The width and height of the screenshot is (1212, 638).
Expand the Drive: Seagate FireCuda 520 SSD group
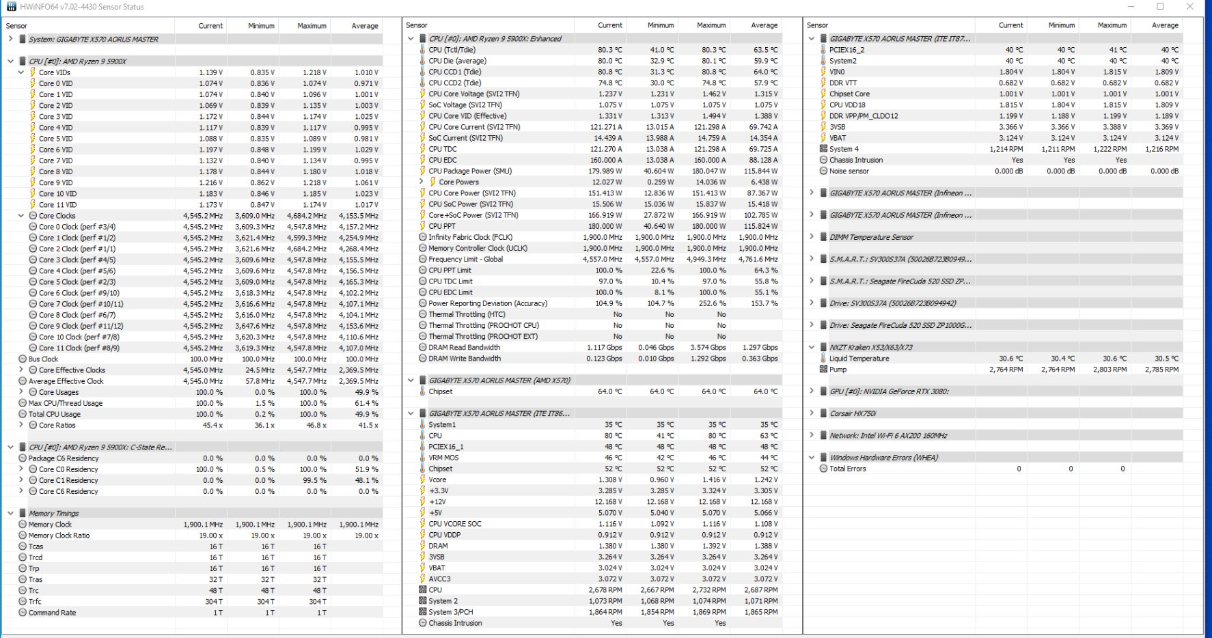pos(812,325)
